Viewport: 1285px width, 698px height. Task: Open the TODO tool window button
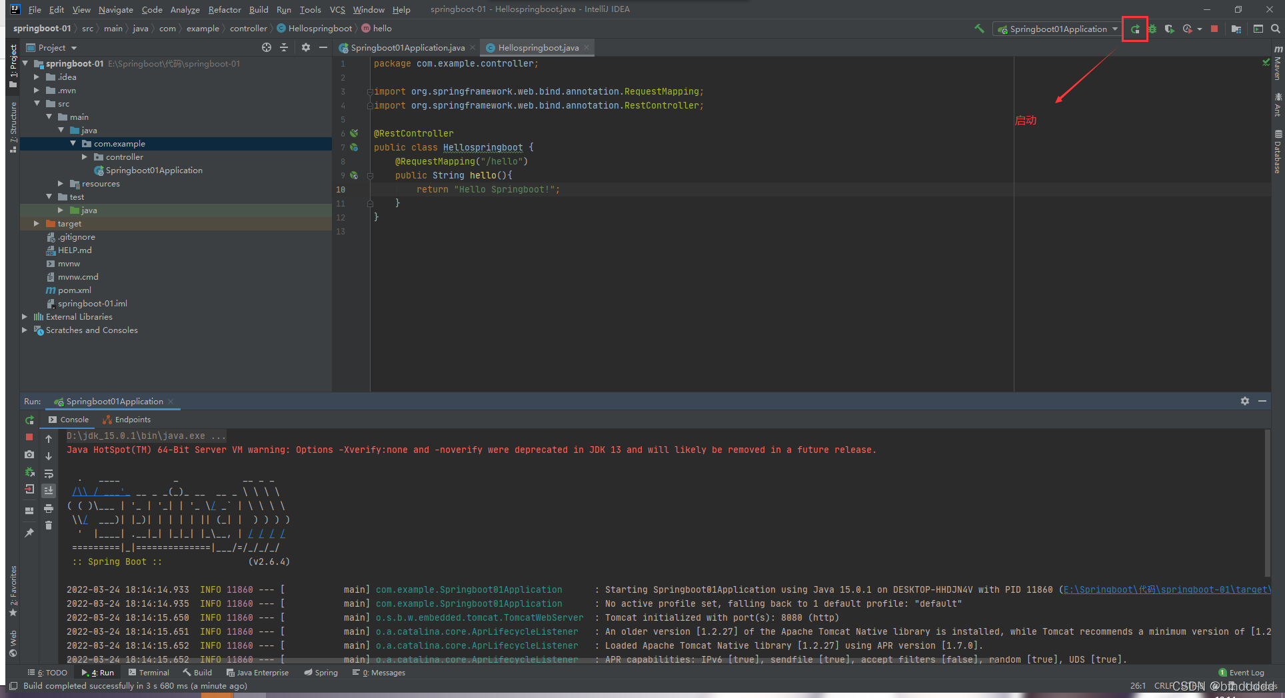coord(47,673)
